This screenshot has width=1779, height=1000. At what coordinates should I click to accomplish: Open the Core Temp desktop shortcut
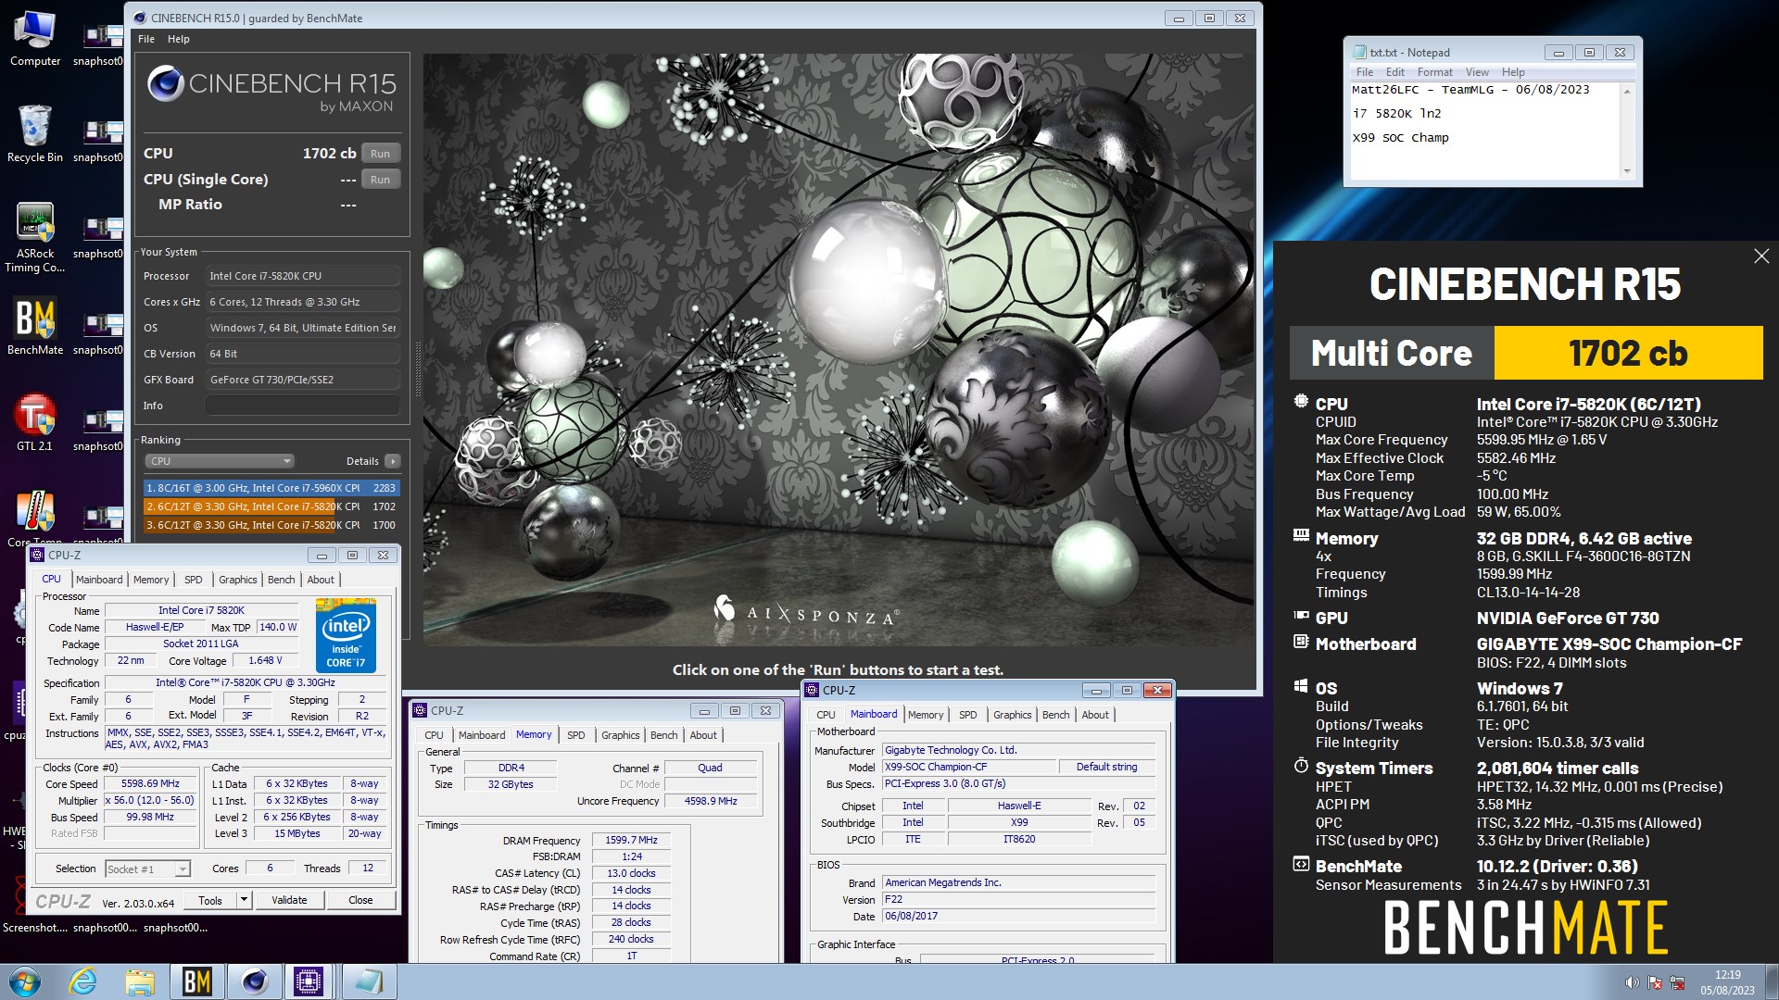point(34,519)
